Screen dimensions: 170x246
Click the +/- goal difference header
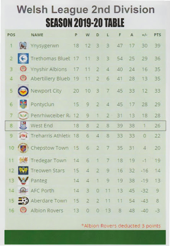click(x=144, y=35)
